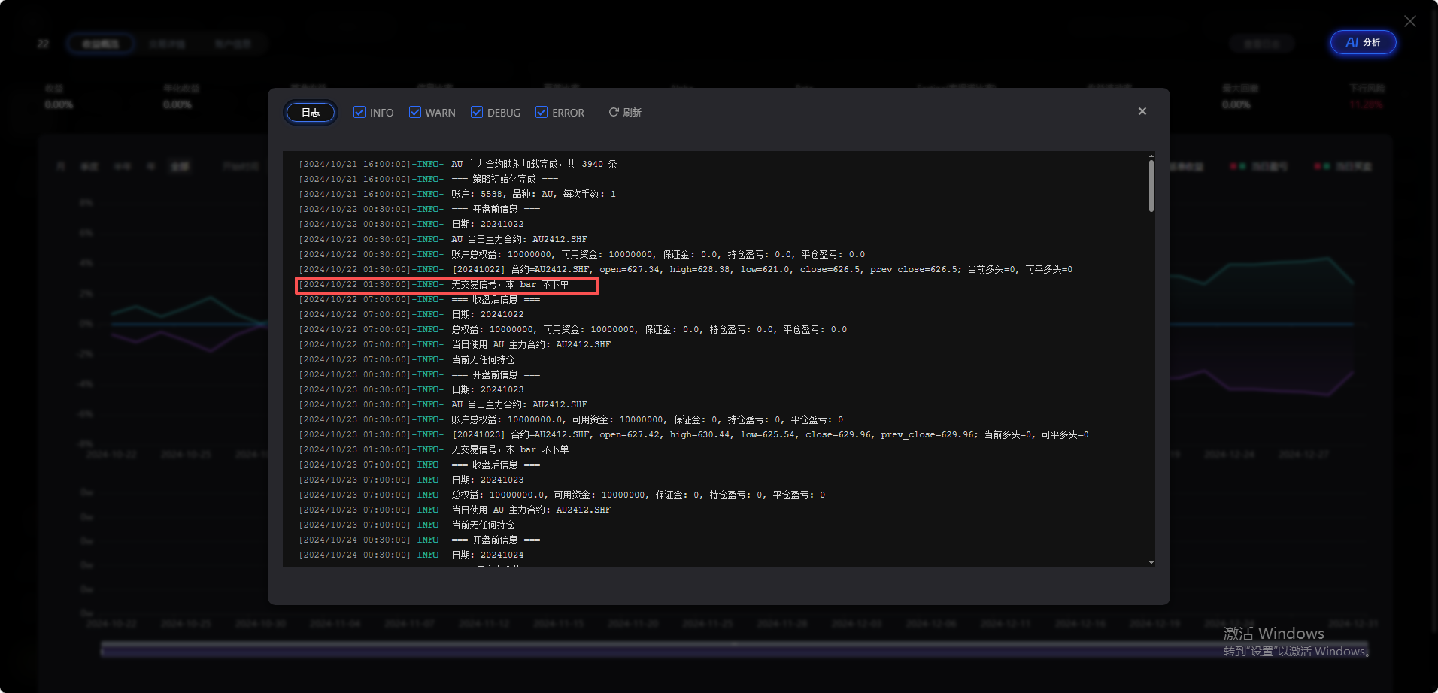Click 2024/10/23 总权益: 10000000.0 closing line
Screen dimensions: 1438x693
tap(563, 495)
